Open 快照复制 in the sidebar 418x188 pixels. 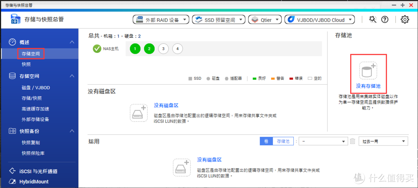click(31, 143)
